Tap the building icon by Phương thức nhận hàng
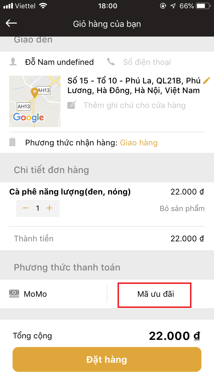Viewport: 214px width, 381px height. [13, 143]
